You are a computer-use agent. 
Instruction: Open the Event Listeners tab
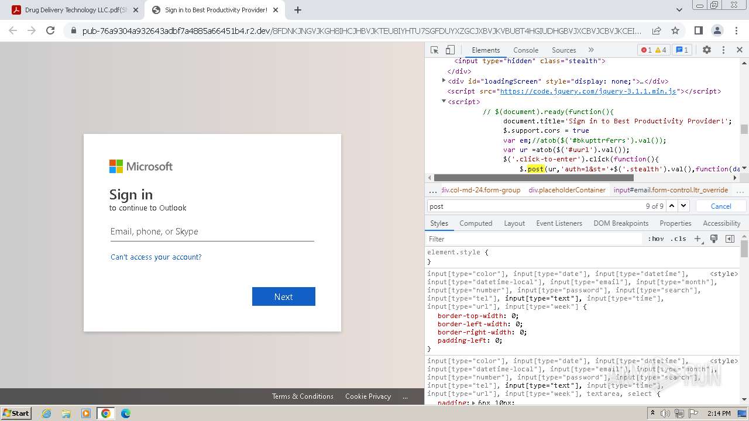point(559,223)
